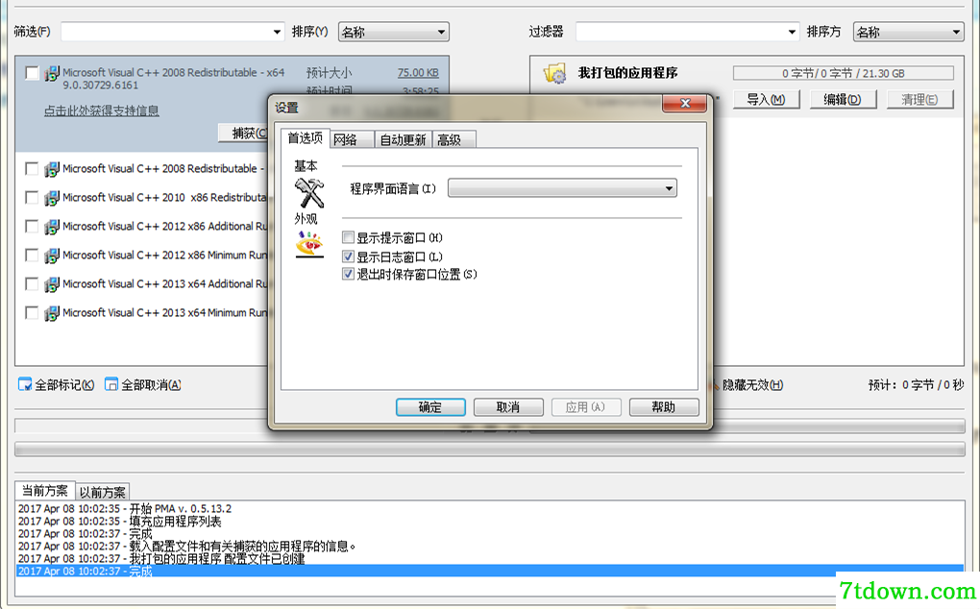Select 以前方案 log tab
Image resolution: width=980 pixels, height=609 pixels.
(103, 492)
